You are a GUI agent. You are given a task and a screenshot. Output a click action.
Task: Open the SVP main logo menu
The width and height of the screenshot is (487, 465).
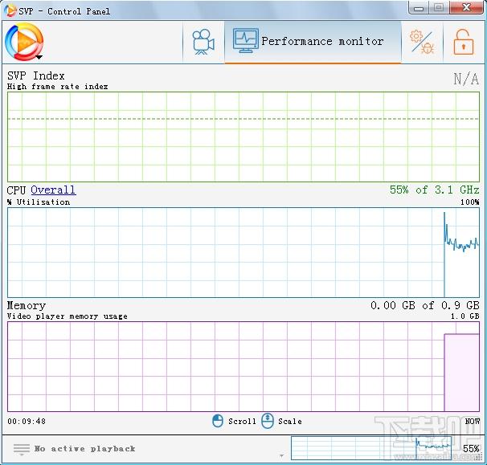(24, 42)
